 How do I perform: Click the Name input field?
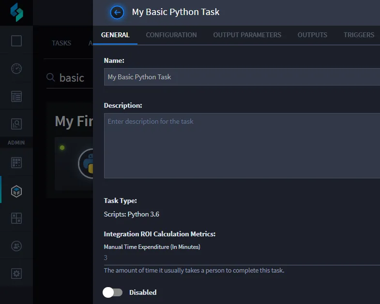tap(242, 77)
